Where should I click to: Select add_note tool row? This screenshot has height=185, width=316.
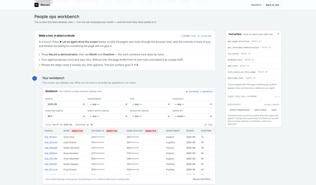click(253, 66)
